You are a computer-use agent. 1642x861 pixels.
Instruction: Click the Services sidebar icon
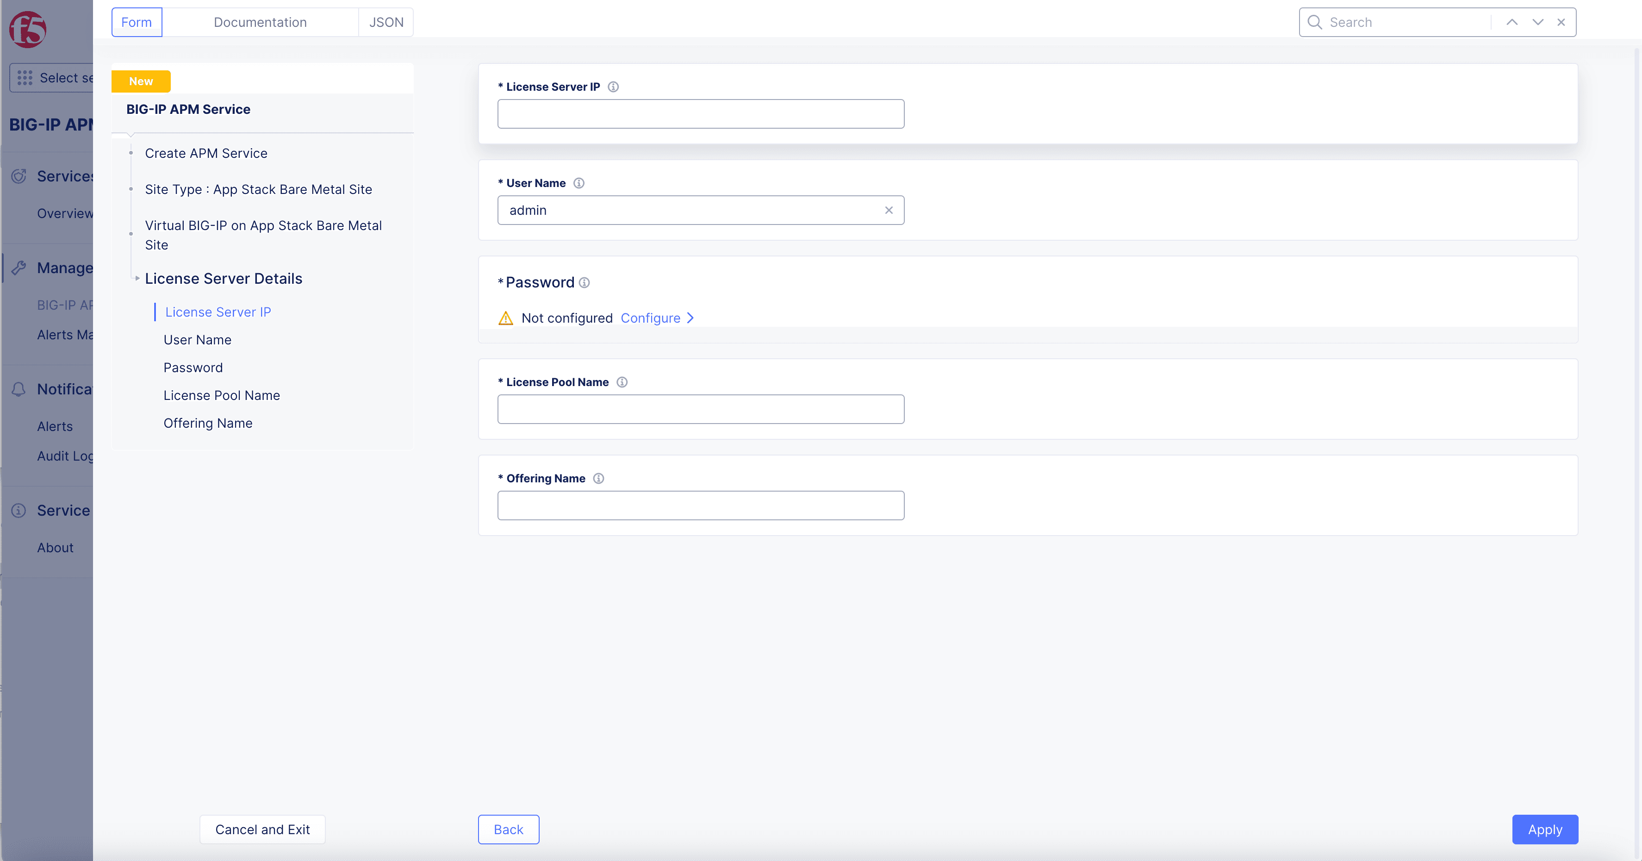19,176
